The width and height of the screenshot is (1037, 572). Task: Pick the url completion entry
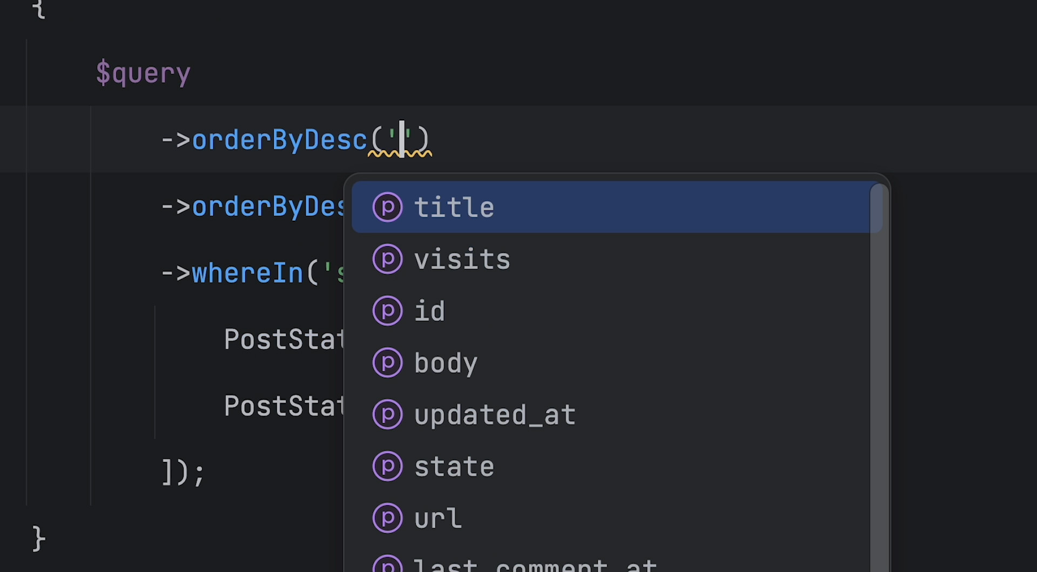click(617, 518)
